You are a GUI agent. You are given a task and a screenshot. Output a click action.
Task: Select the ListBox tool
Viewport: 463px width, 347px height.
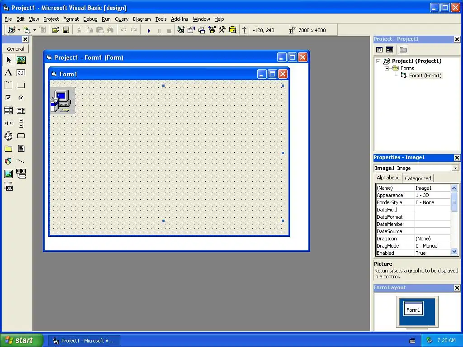(x=21, y=111)
